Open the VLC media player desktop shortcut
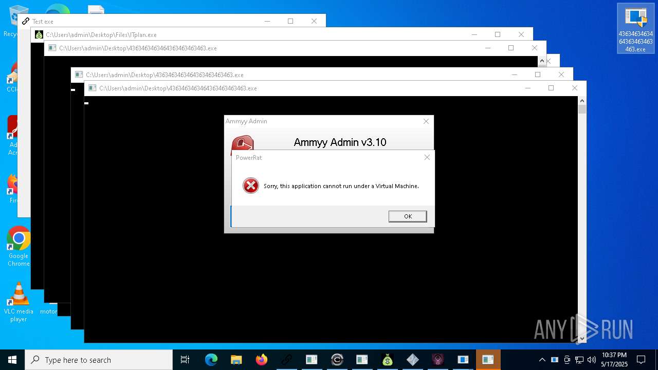 pos(19,302)
